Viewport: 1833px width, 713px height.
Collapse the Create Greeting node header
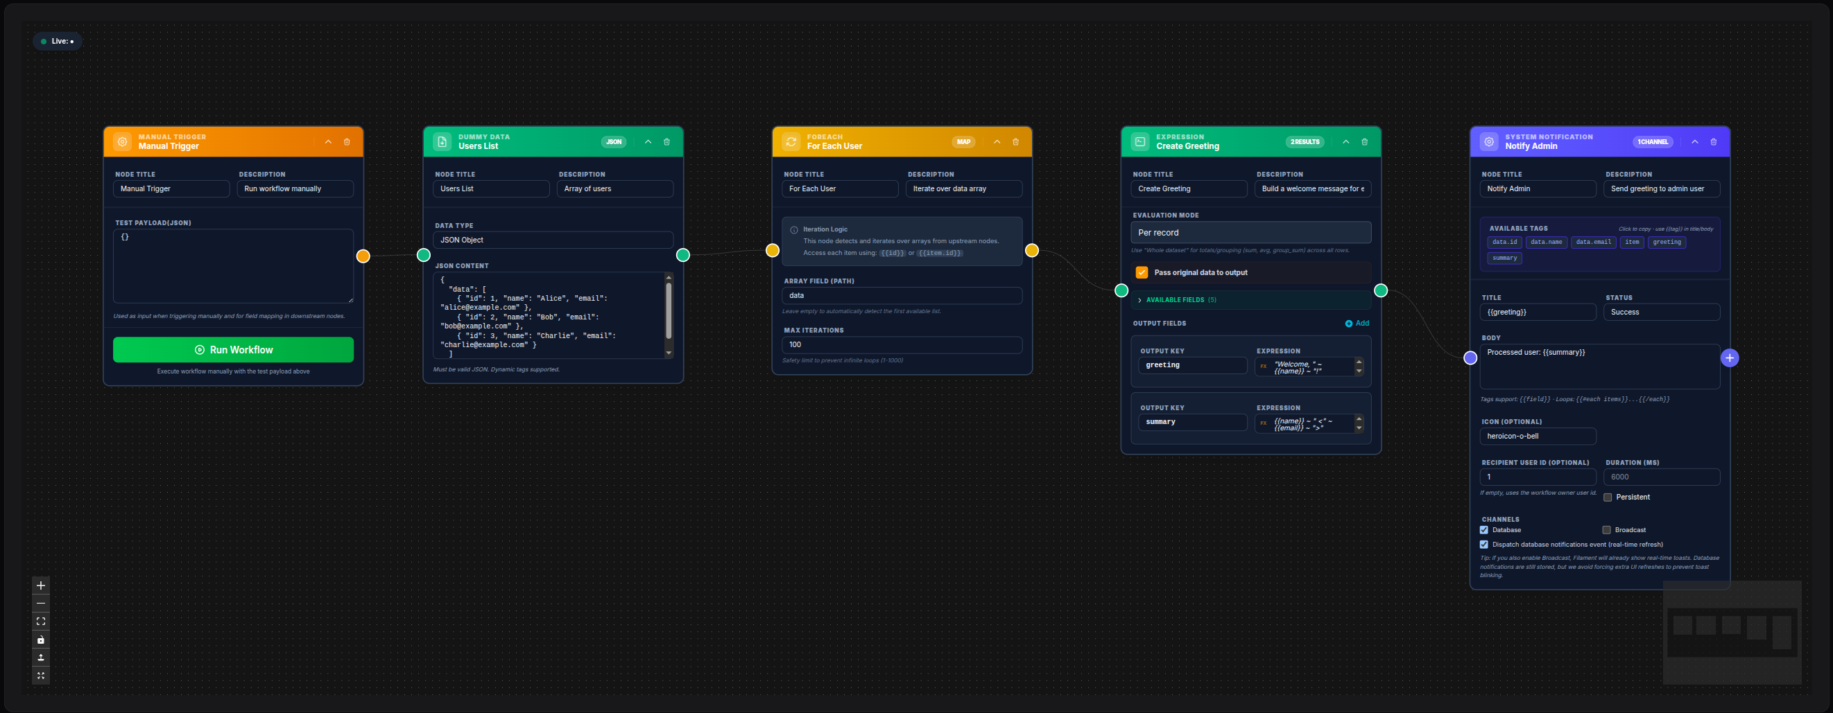pos(1345,141)
